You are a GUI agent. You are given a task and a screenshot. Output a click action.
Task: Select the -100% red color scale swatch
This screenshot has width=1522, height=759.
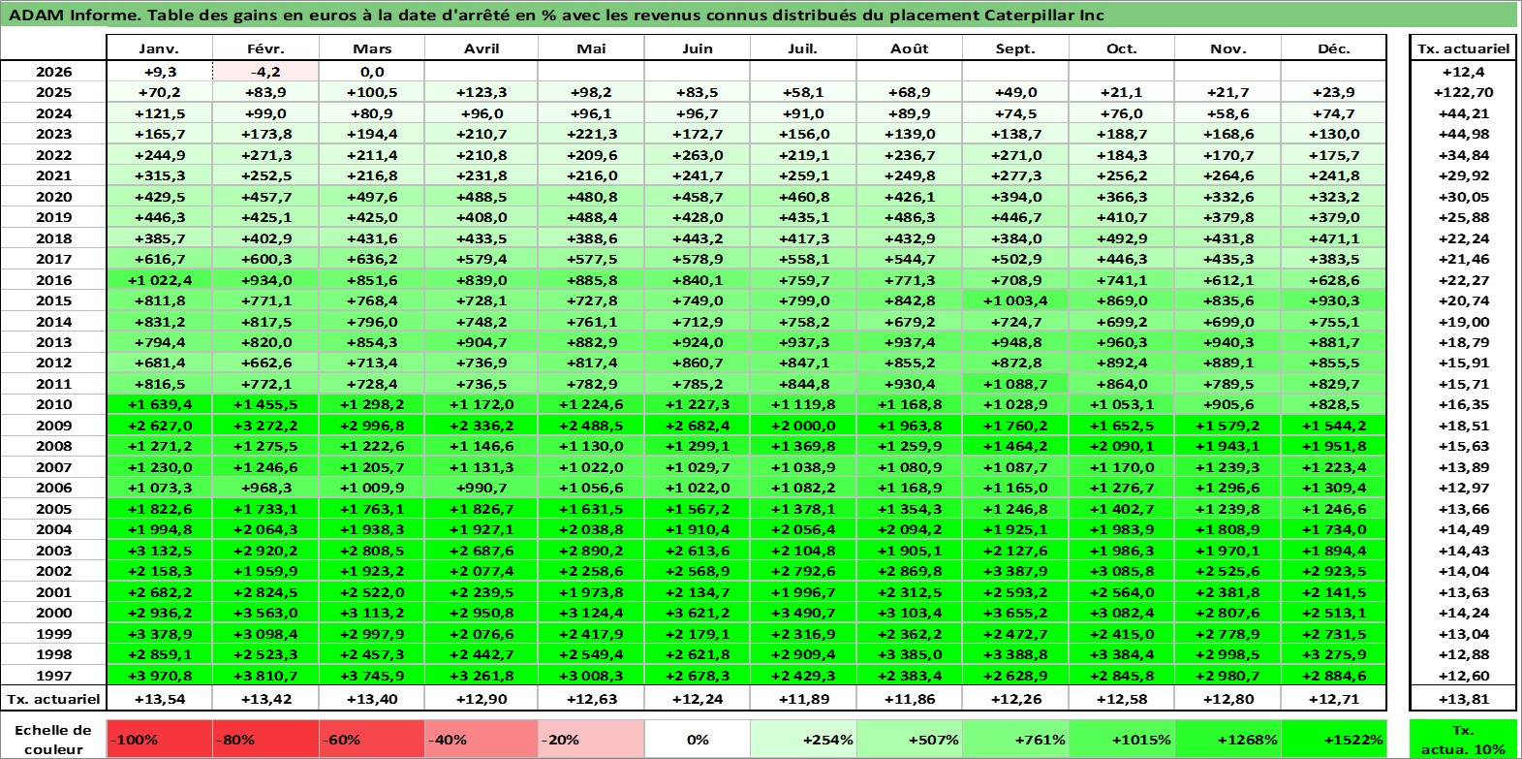pos(160,739)
